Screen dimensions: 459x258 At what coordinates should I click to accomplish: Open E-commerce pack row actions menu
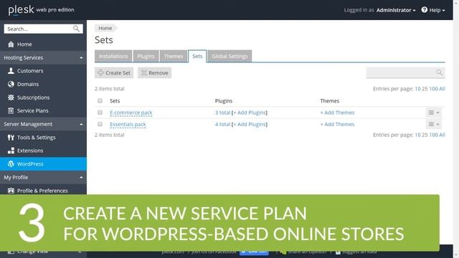point(433,113)
